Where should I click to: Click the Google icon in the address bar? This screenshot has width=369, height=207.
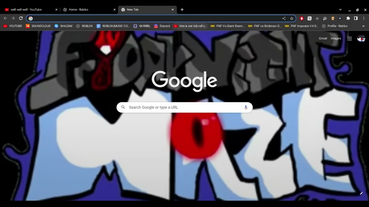[x=31, y=18]
